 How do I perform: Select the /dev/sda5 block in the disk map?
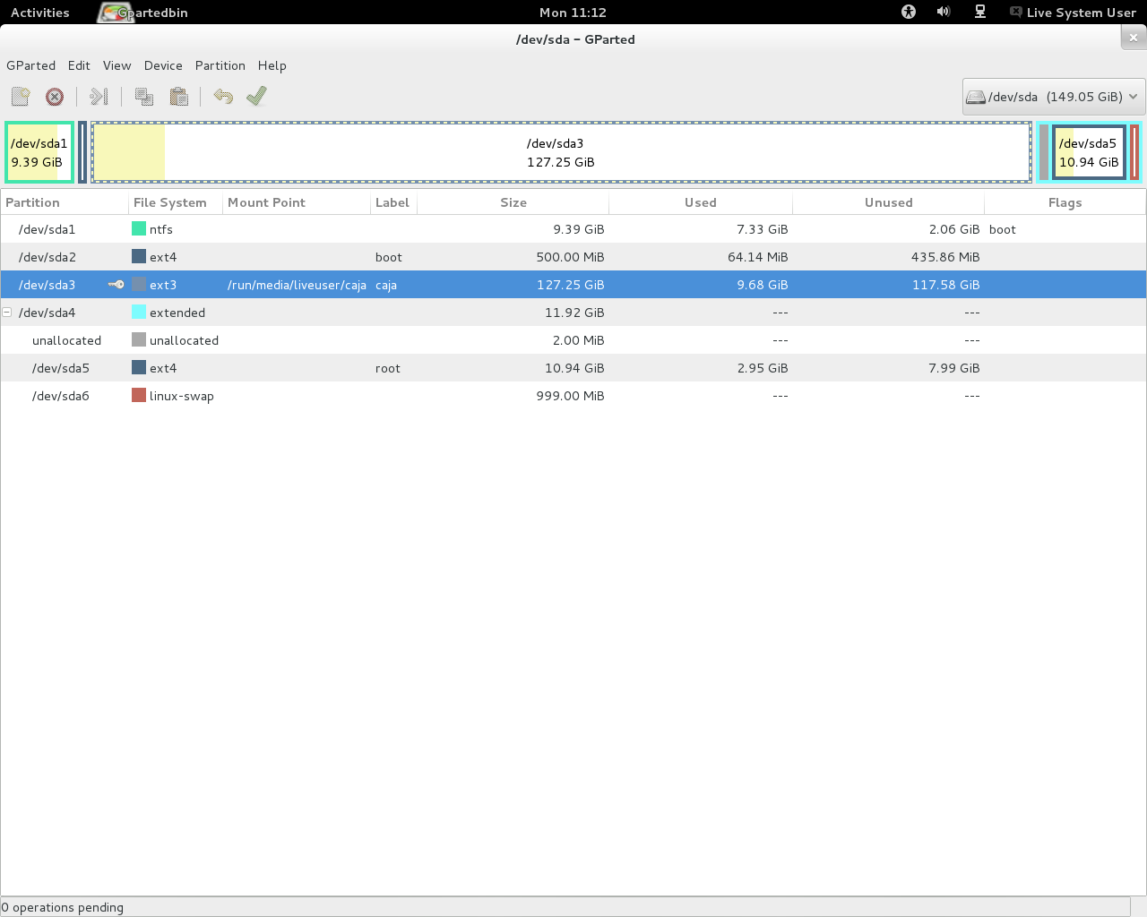1089,152
